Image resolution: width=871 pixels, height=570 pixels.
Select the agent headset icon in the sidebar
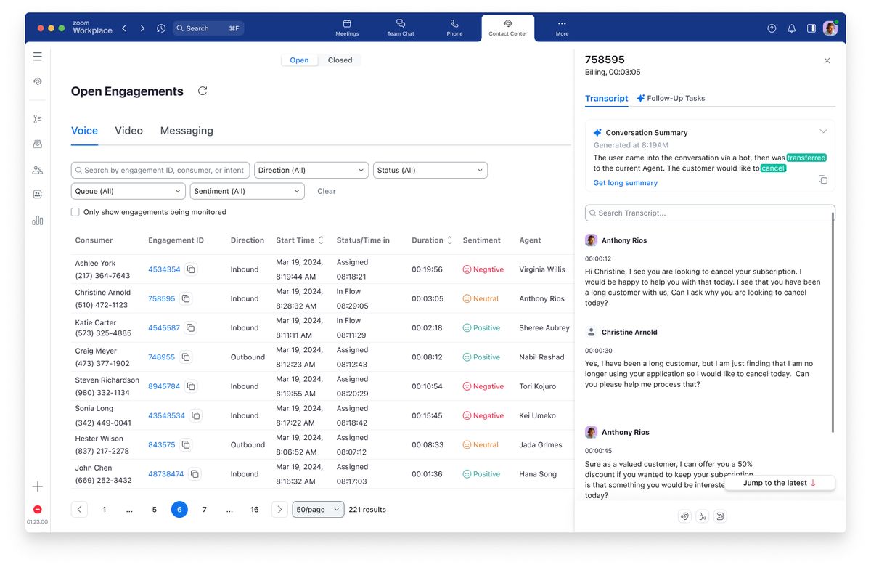point(37,81)
